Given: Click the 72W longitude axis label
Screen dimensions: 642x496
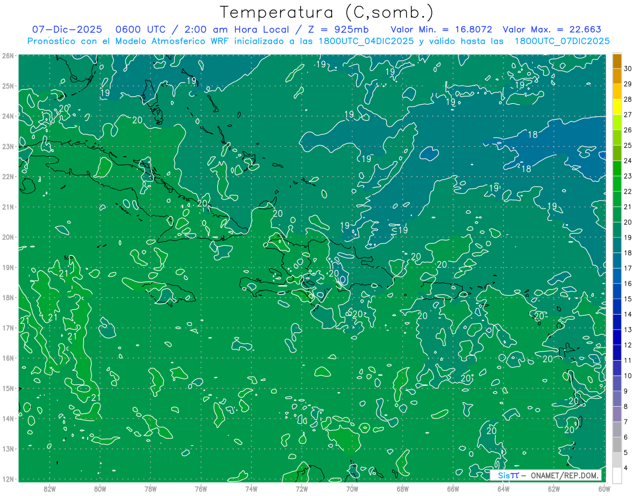Looking at the screenshot, I should point(302,489).
